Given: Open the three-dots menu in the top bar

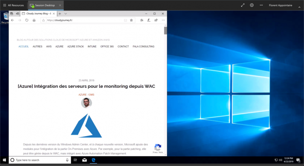Looking at the screenshot, I should (x=261, y=5).
